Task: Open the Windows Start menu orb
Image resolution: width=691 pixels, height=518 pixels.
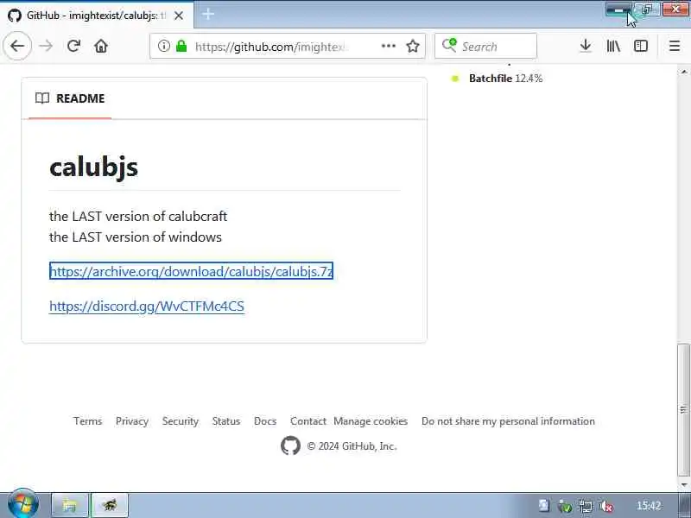Action: [x=22, y=505]
